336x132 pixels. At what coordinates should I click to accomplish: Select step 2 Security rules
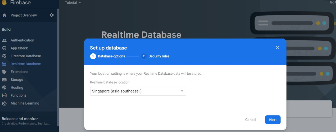click(x=155, y=56)
